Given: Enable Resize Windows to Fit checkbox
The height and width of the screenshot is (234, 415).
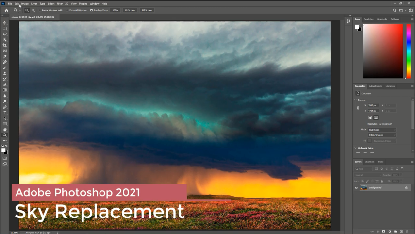Looking at the screenshot, I should [40, 10].
